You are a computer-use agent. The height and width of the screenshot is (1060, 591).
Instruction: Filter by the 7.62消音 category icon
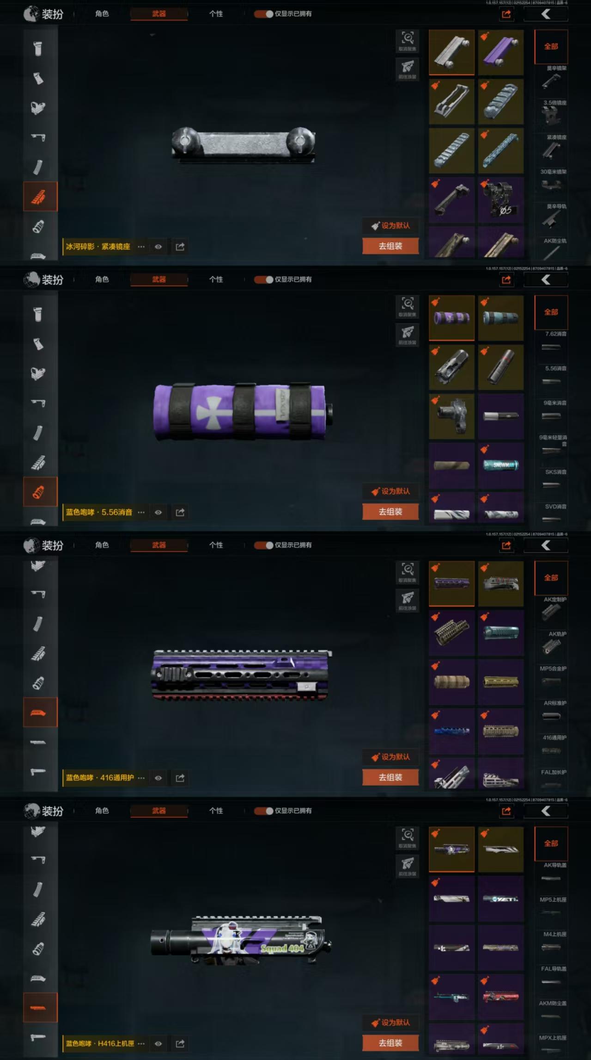[551, 341]
